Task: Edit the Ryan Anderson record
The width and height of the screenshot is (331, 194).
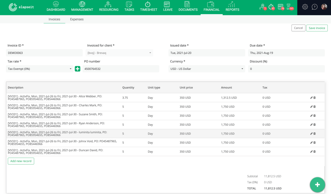Action: tap(311, 124)
